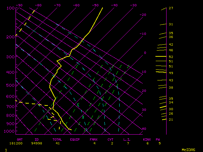Select the -20 isotherm label

tap(143, 15)
